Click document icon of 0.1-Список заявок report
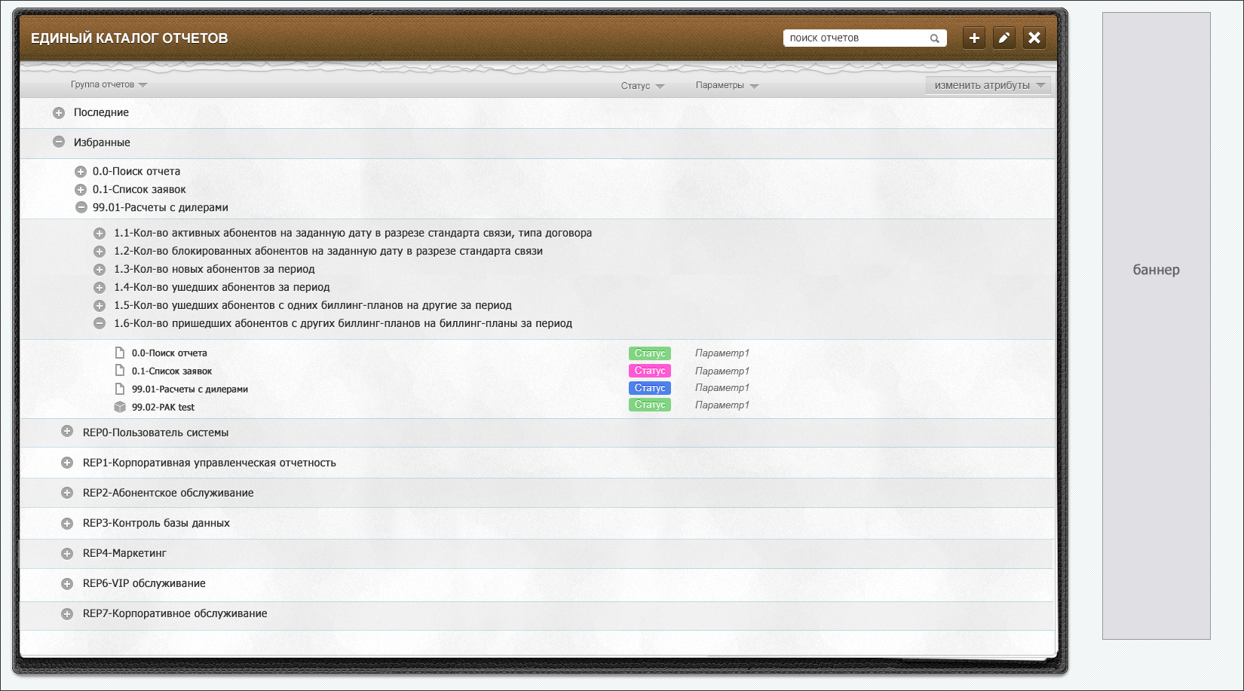 point(119,370)
